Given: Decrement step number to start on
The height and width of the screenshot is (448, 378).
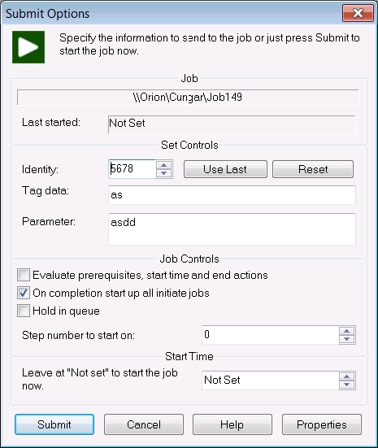Looking at the screenshot, I should [x=346, y=339].
